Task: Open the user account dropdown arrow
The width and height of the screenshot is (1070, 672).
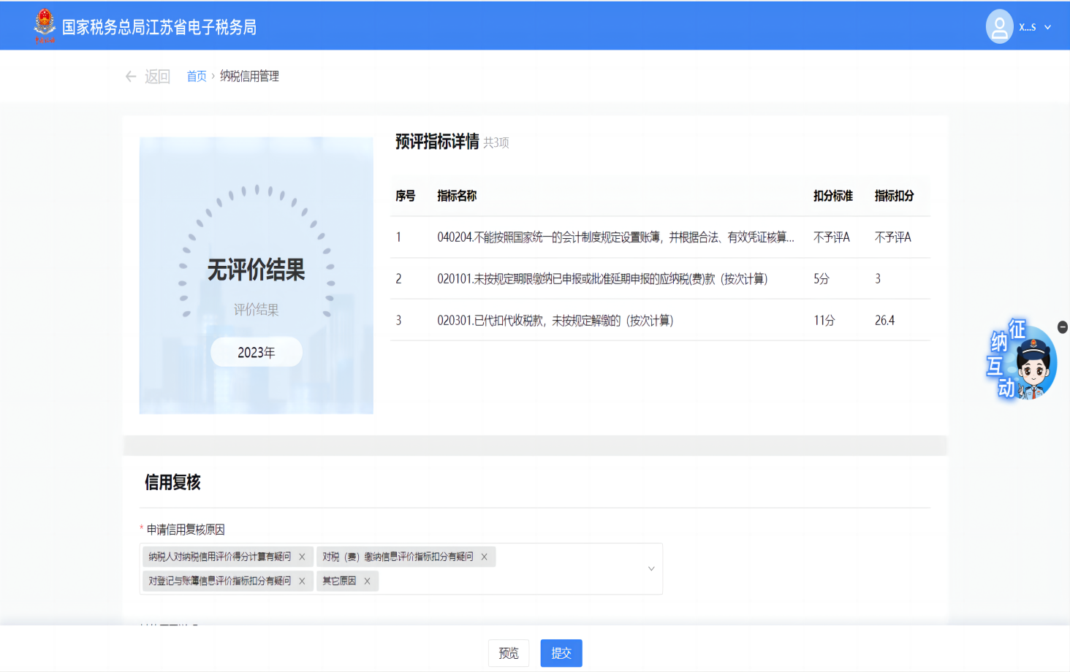Action: pos(1047,27)
